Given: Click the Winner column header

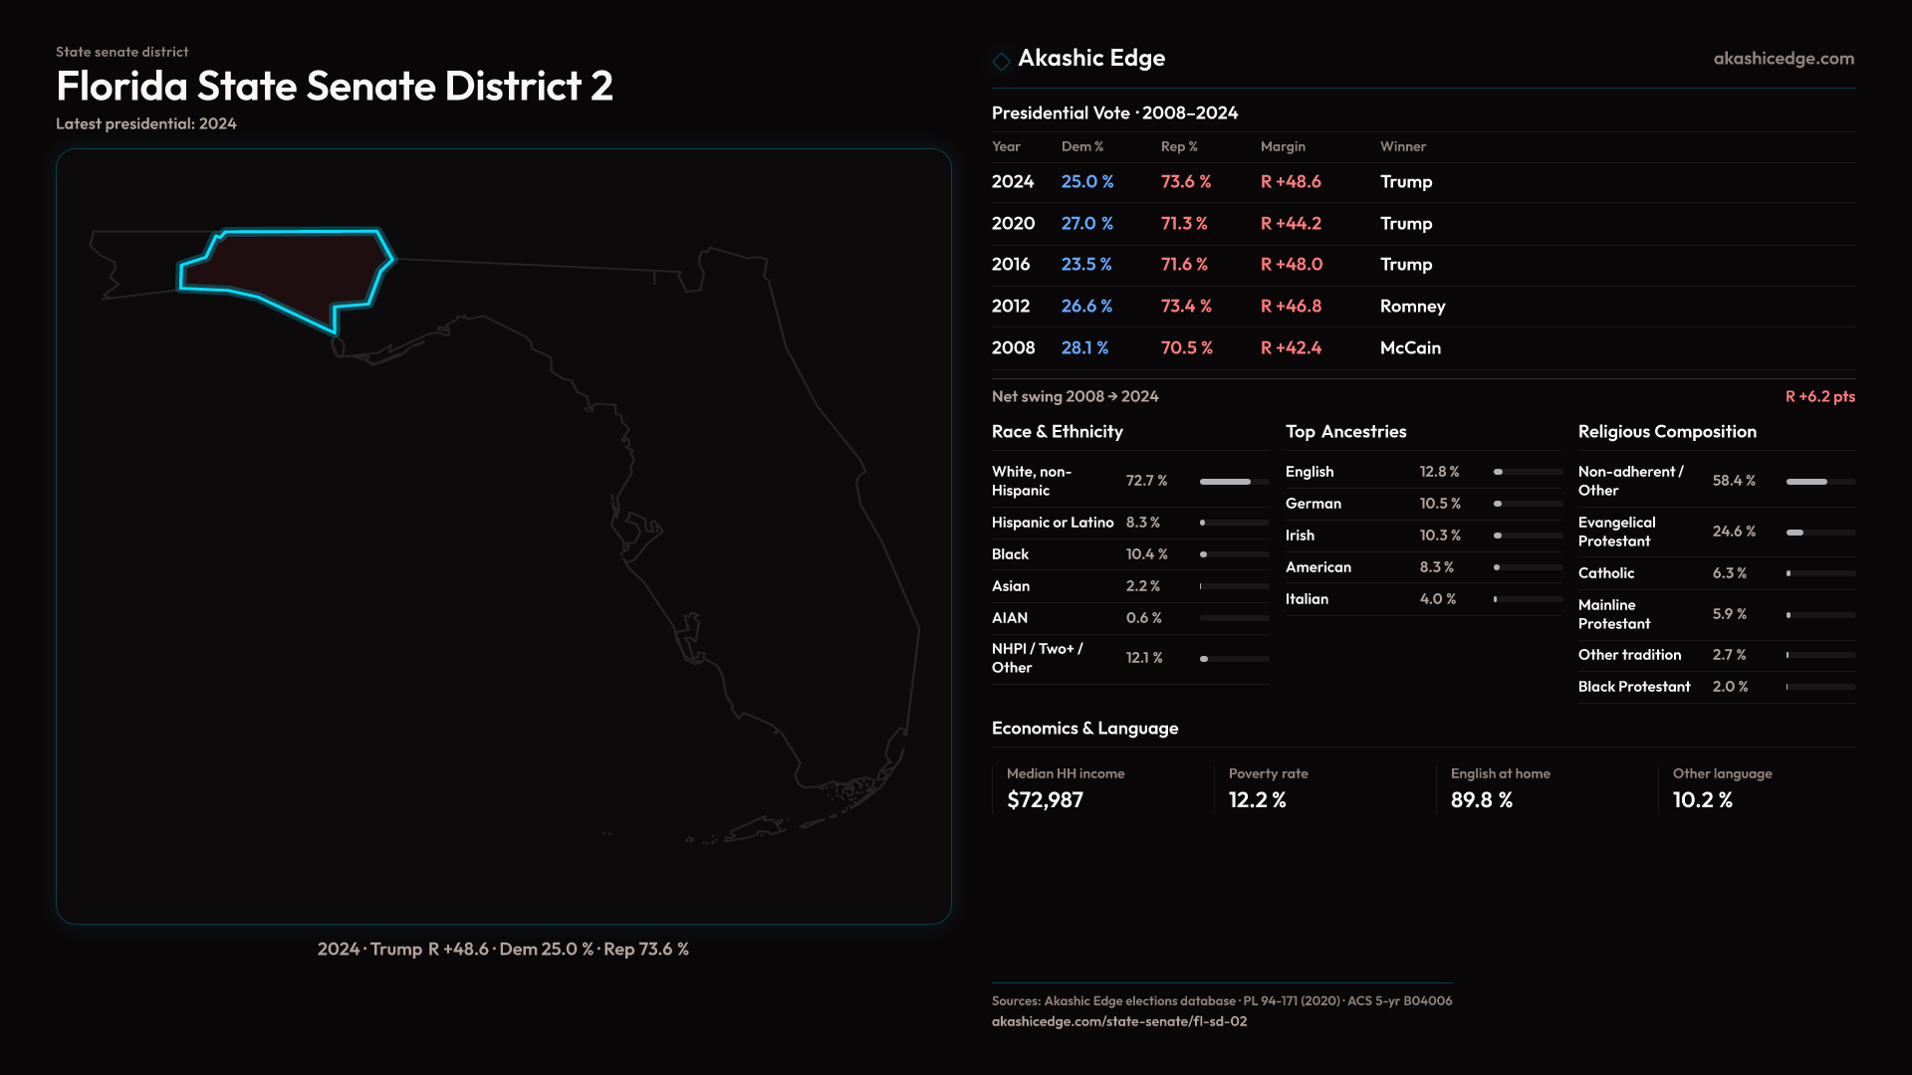Looking at the screenshot, I should [x=1402, y=146].
